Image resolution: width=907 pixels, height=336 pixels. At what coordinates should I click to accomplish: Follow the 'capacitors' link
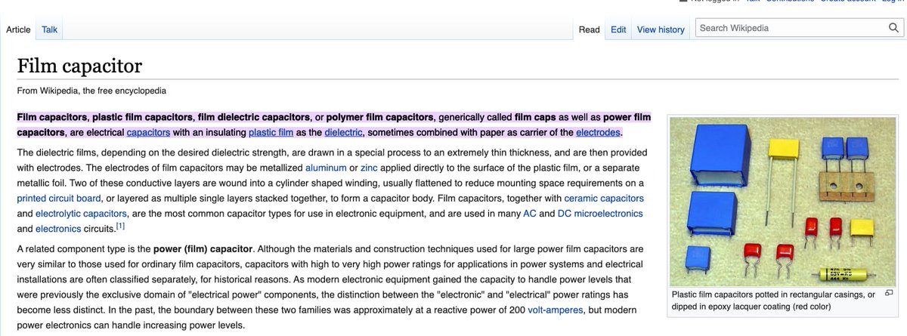click(147, 134)
